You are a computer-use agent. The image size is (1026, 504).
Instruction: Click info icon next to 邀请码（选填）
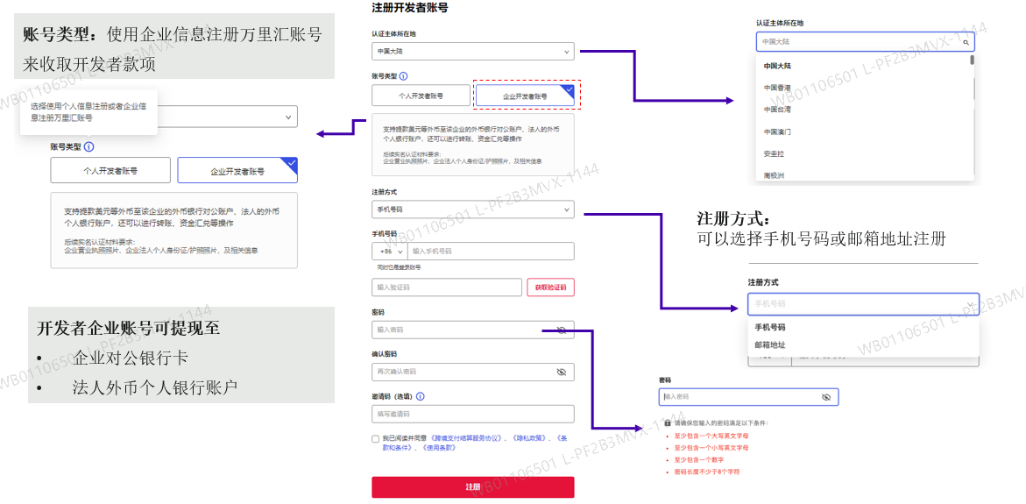click(x=420, y=396)
